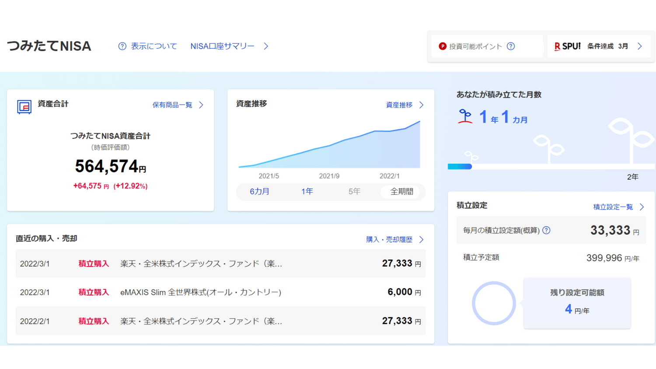
Task: Click chevron beside 積立設定一覧
Action: click(642, 207)
